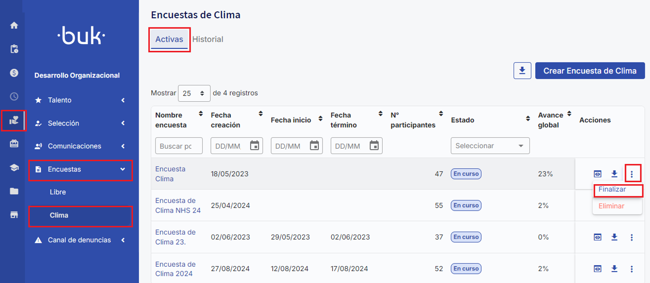Switch to the Historial tab

coord(207,39)
